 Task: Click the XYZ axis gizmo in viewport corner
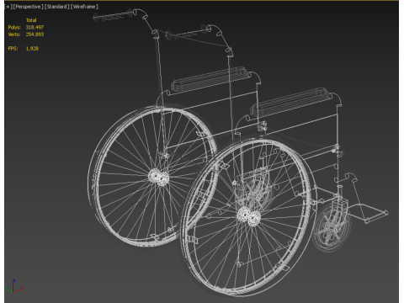(14, 286)
